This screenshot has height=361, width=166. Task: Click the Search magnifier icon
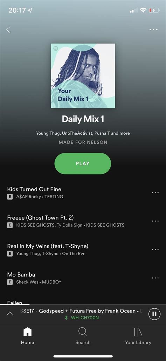coord(83,332)
